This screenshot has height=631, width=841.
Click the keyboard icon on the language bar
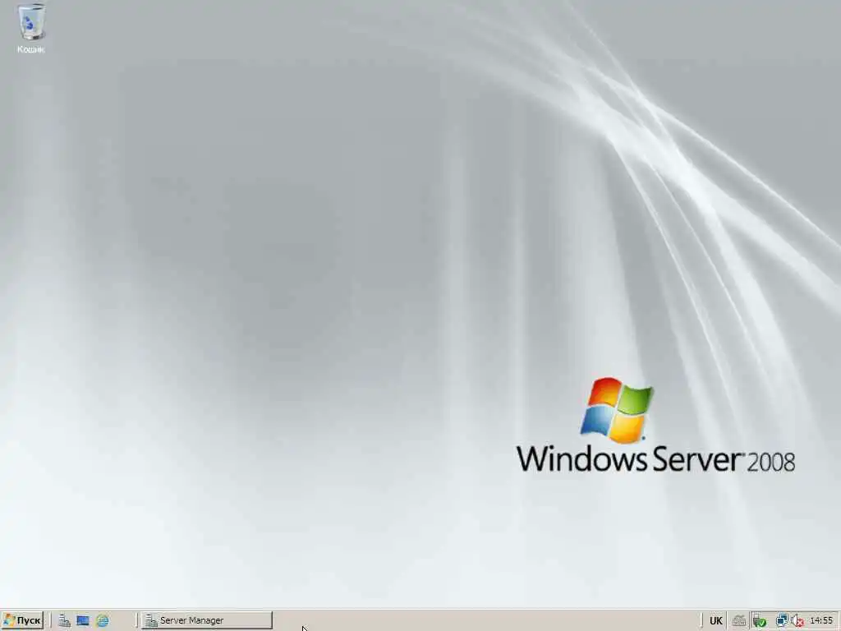(739, 621)
